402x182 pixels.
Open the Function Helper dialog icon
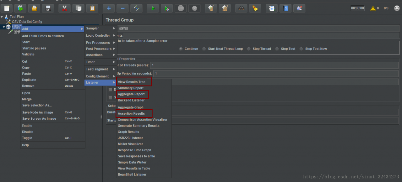(272, 8)
